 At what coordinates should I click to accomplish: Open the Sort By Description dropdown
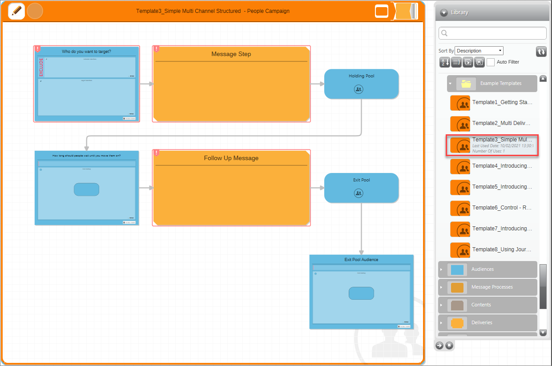click(479, 51)
